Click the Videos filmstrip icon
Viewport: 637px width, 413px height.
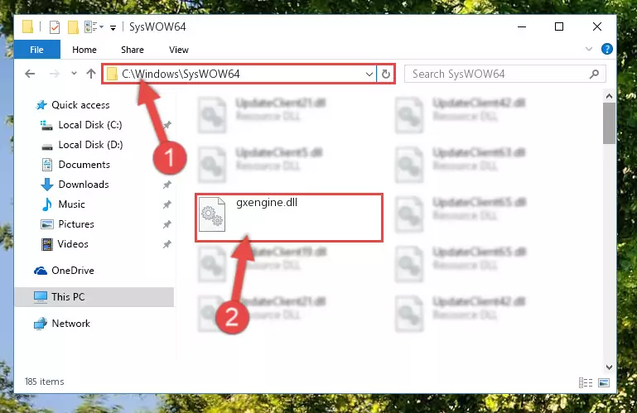tap(47, 244)
